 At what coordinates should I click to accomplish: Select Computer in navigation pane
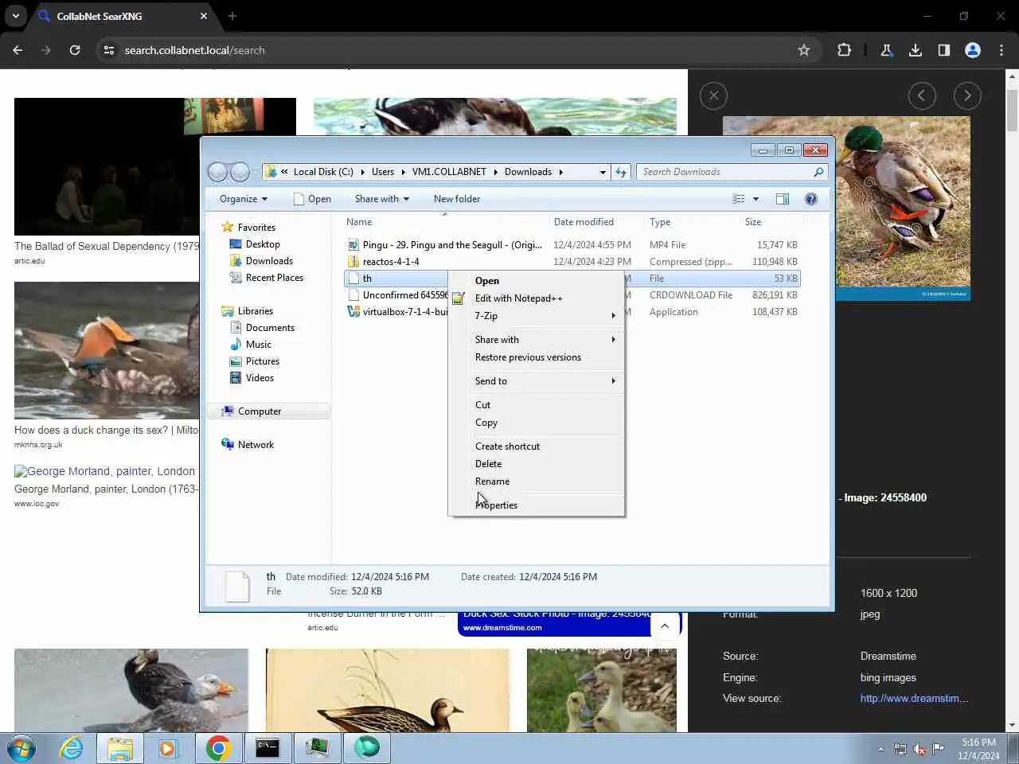click(x=260, y=411)
